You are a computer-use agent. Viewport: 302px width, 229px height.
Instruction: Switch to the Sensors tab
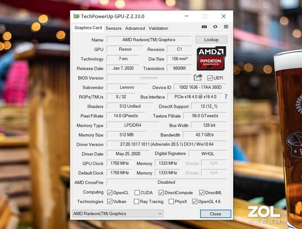tap(113, 28)
